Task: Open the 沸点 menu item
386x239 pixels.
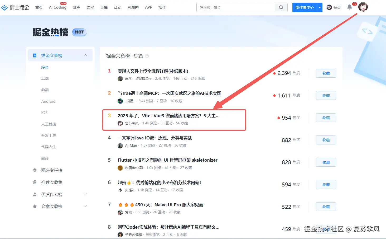Action: 76,7
